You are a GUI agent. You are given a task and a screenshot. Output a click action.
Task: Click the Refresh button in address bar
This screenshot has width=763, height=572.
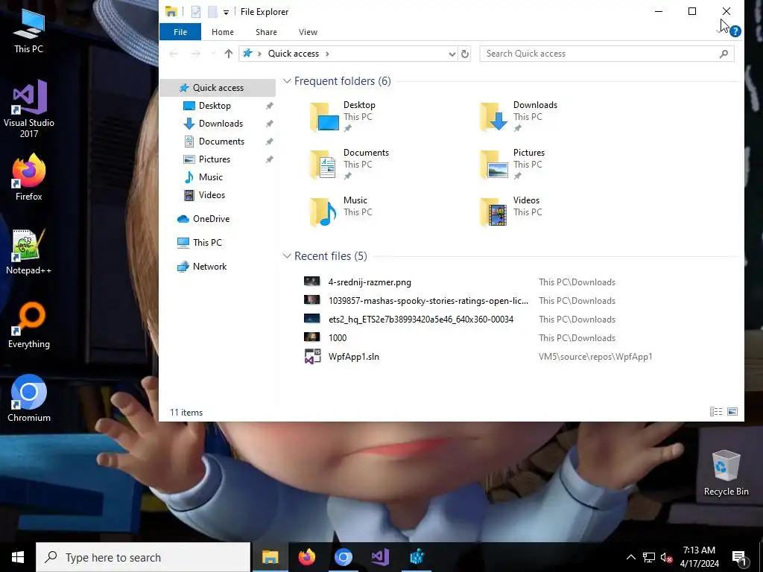click(x=465, y=54)
